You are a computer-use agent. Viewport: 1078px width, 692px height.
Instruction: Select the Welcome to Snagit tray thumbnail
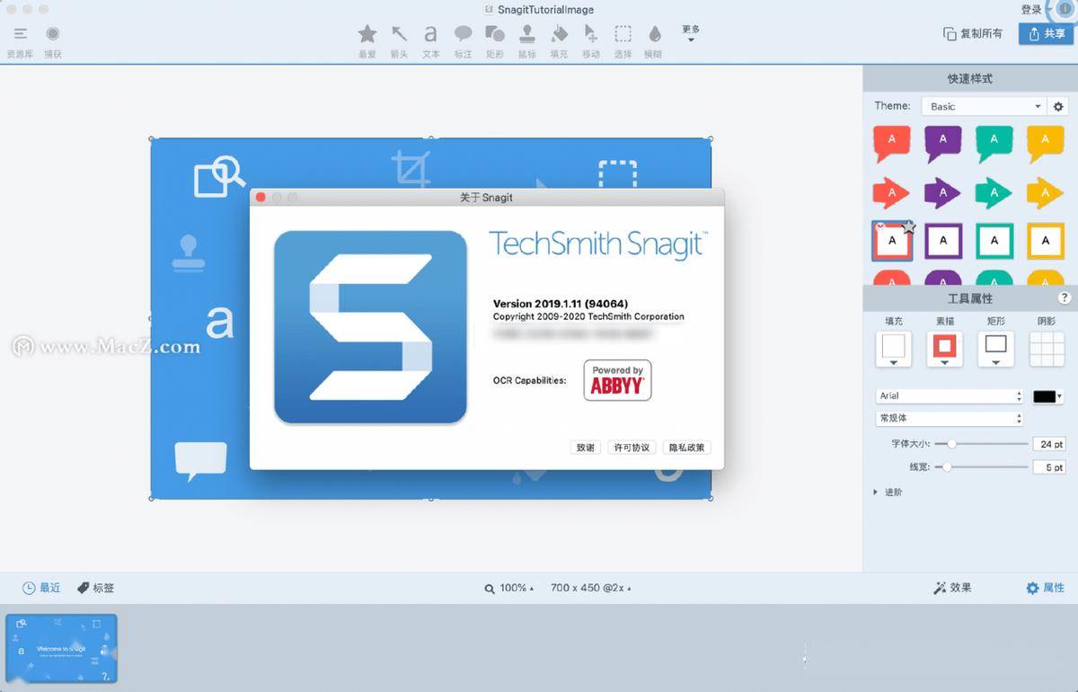62,650
